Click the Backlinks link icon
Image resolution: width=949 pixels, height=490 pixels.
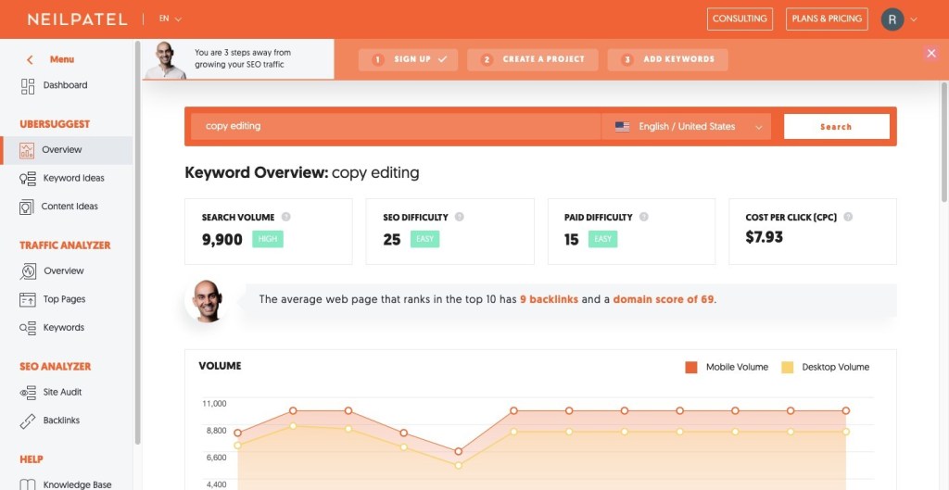point(27,421)
